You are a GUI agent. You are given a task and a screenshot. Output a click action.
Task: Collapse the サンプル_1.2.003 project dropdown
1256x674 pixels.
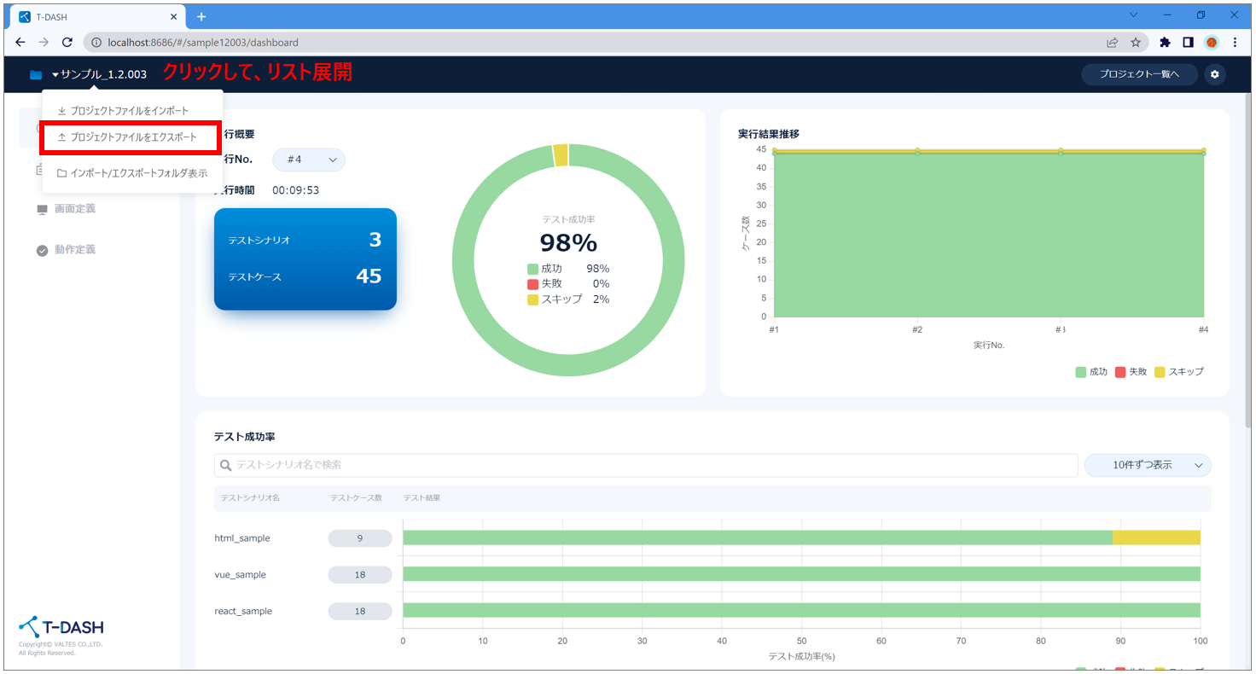pyautogui.click(x=98, y=75)
